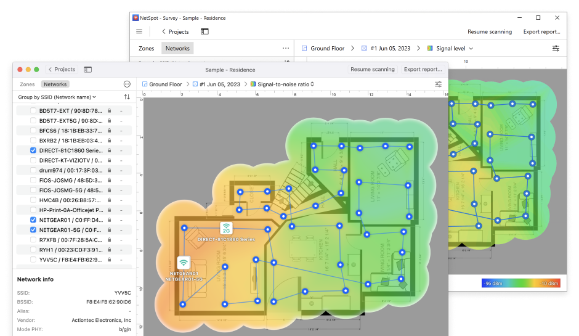This screenshot has width=579, height=336.
Task: Check drum974 network checkbox
Action: point(33,170)
